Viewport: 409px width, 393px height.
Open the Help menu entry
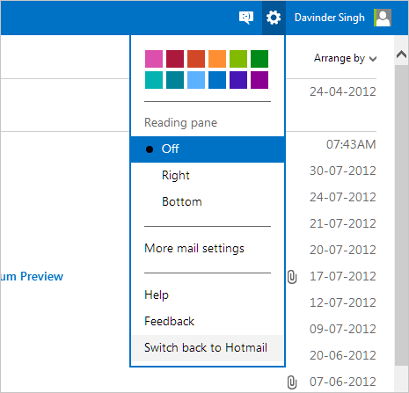coord(157,295)
